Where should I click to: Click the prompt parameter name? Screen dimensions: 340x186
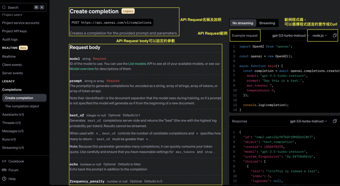click(76, 81)
